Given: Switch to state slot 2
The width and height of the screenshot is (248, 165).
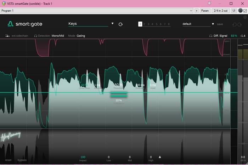Looking at the screenshot, I should point(144,24).
